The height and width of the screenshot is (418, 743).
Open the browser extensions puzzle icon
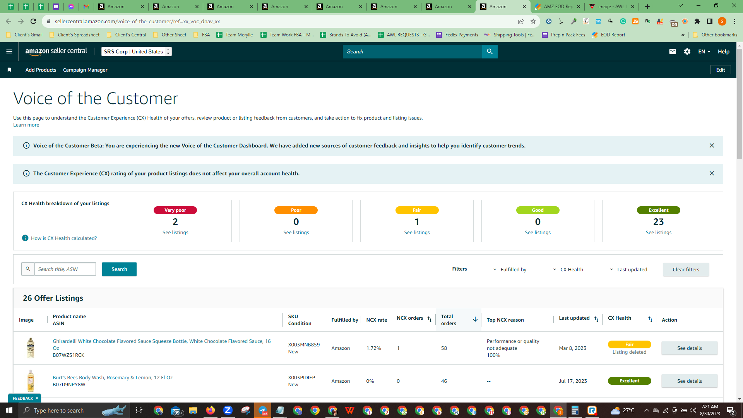(697, 21)
